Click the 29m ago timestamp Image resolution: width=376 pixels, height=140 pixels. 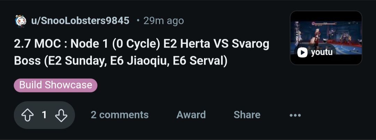pos(164,21)
